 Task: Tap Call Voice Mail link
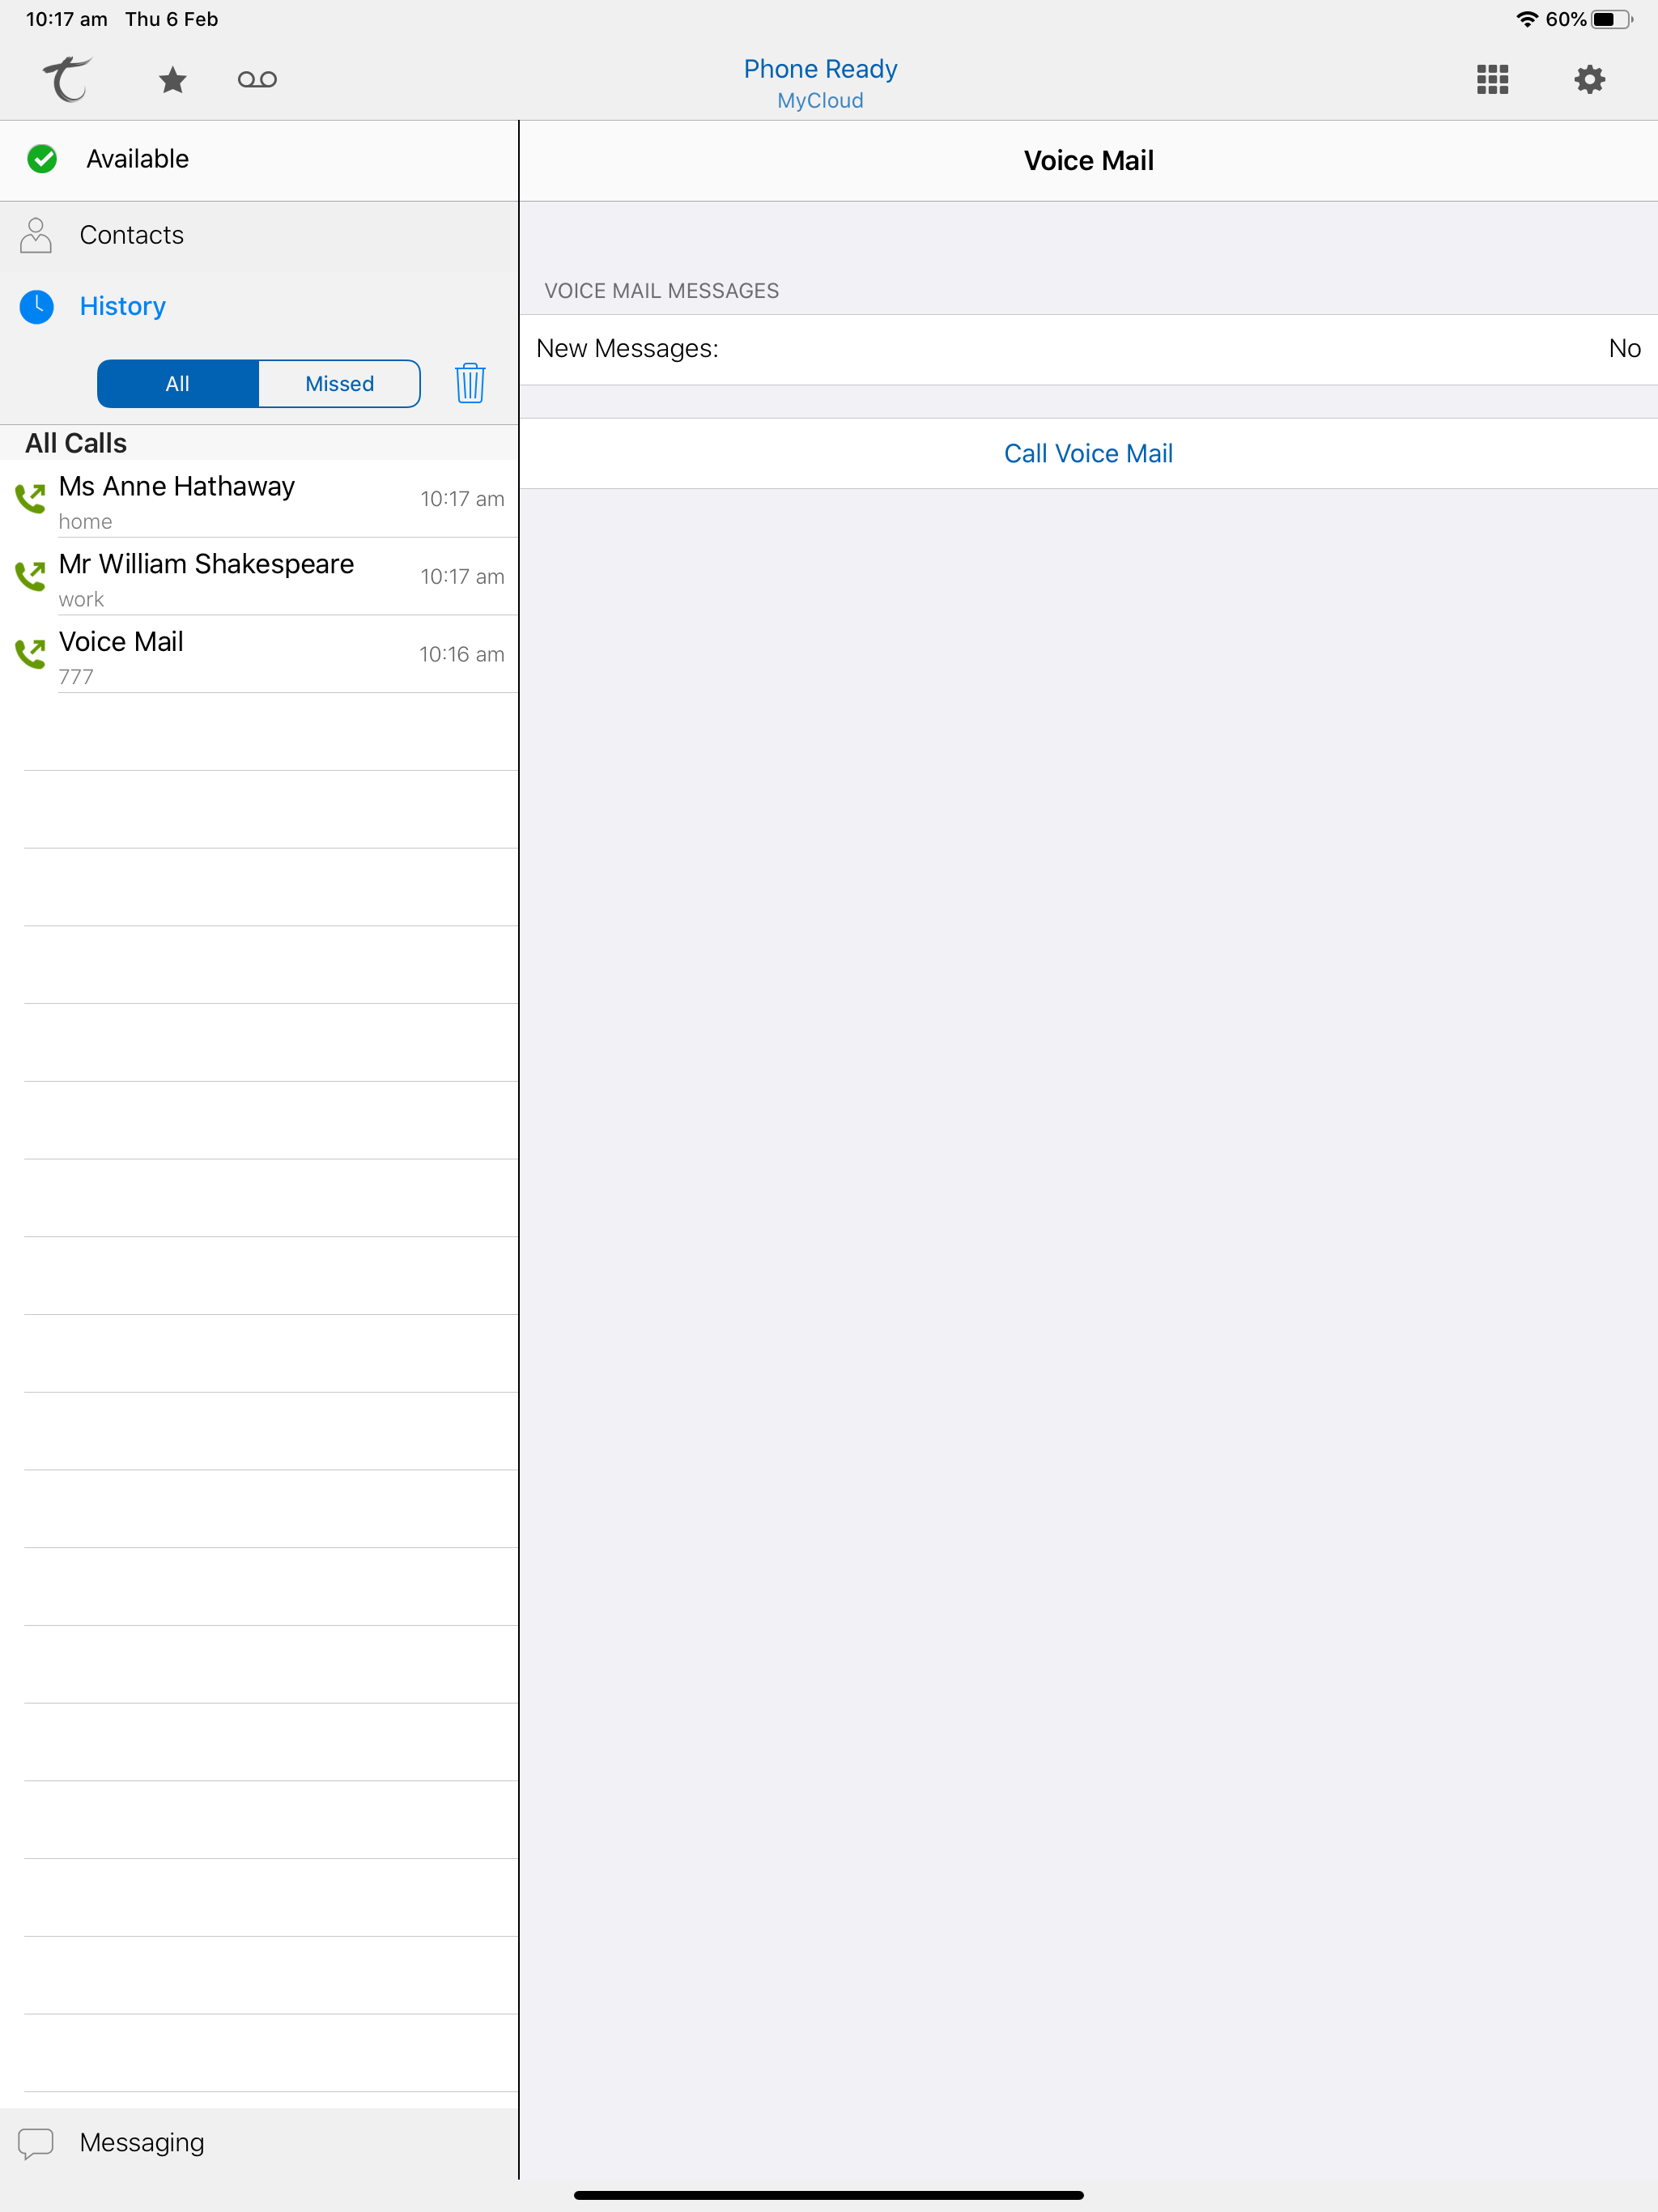point(1088,454)
